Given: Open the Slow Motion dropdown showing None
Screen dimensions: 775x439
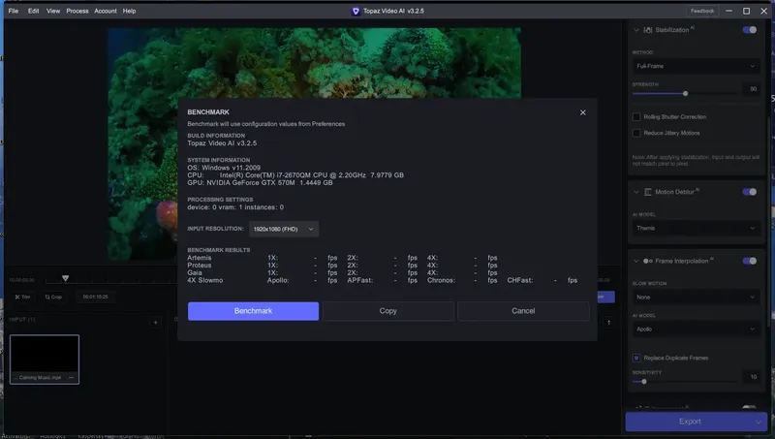Looking at the screenshot, I should point(696,298).
